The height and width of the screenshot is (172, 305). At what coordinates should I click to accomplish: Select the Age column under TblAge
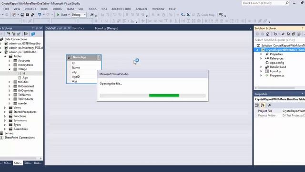(x=25, y=78)
